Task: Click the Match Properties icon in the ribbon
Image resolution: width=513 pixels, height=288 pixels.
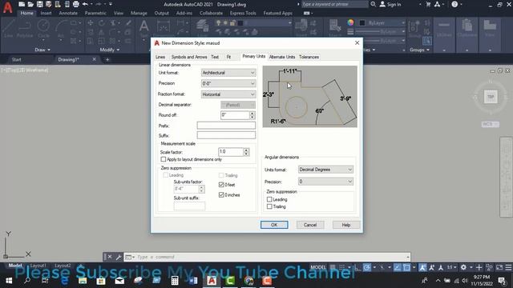Action: tap(335, 26)
